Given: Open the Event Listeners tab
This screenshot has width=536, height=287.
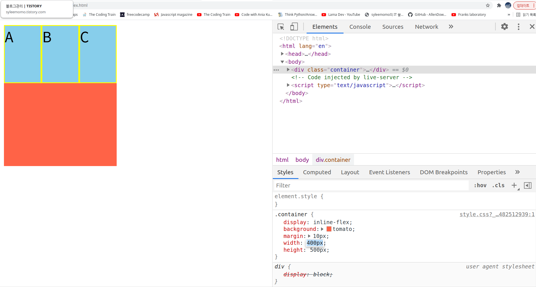Looking at the screenshot, I should [x=389, y=172].
